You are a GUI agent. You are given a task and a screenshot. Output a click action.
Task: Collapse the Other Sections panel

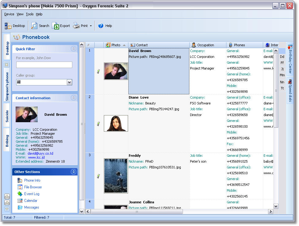coord(74,172)
